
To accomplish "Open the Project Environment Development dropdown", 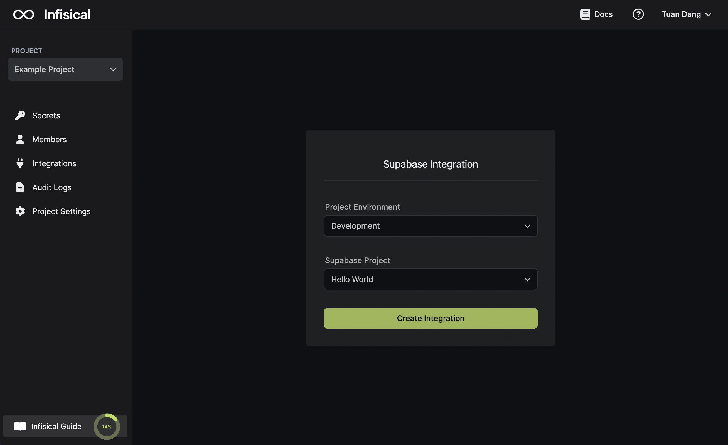I will coord(431,226).
